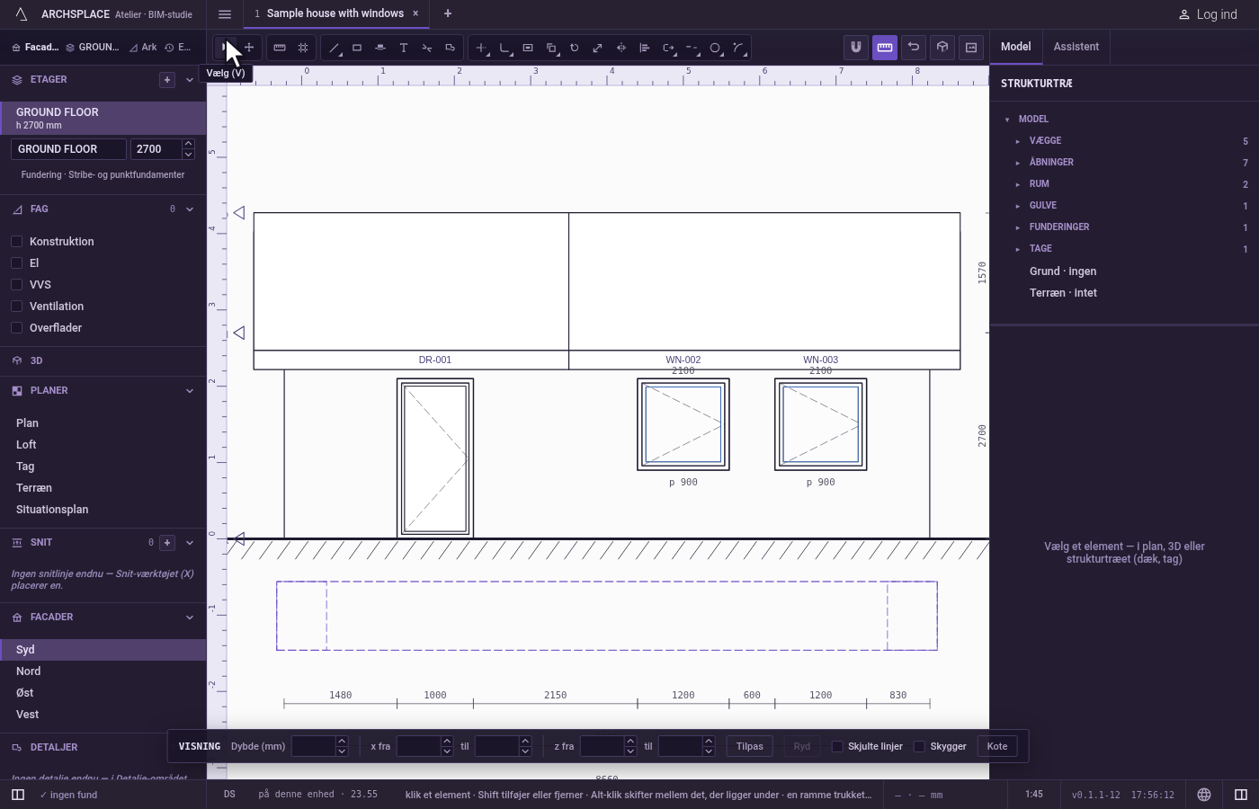Collapse the PLANER section chevron
Viewport: 1259px width, 809px height.
(x=190, y=391)
